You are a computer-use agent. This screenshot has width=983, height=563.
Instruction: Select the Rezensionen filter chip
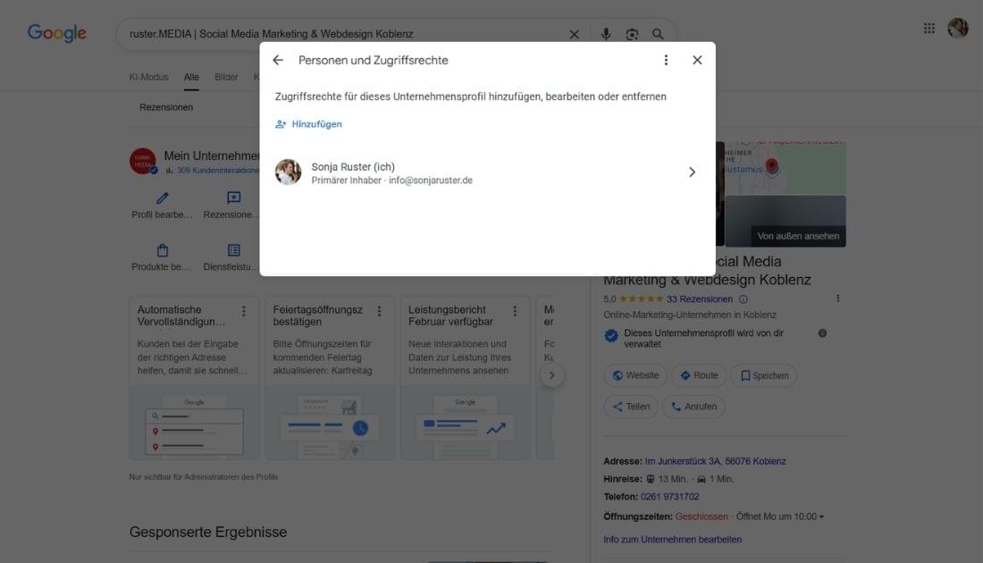click(166, 107)
